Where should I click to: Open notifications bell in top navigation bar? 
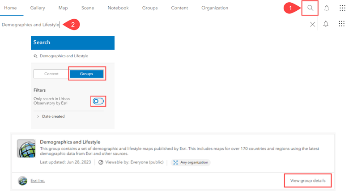coord(327,8)
